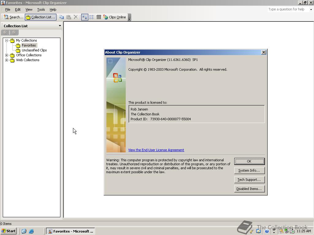Click the Web Collections folder icon
Screen dimensions: 314x235
point(12,60)
